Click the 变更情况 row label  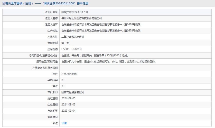(52, 117)
